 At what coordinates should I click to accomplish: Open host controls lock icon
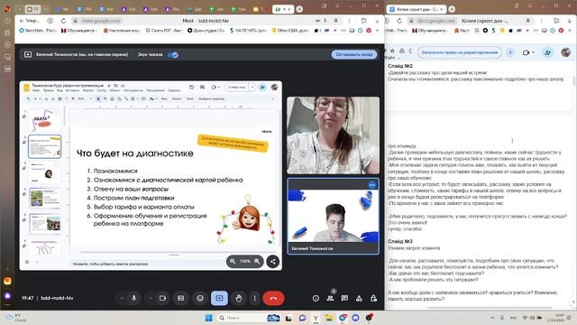[x=373, y=299]
